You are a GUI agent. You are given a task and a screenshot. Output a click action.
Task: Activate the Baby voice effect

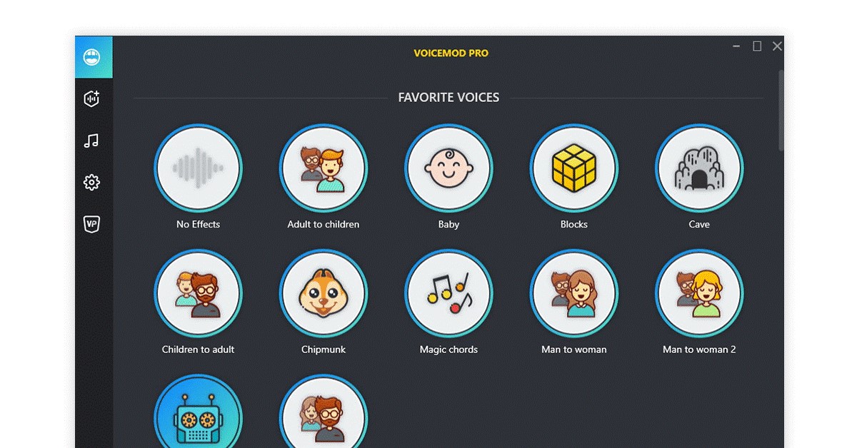448,168
